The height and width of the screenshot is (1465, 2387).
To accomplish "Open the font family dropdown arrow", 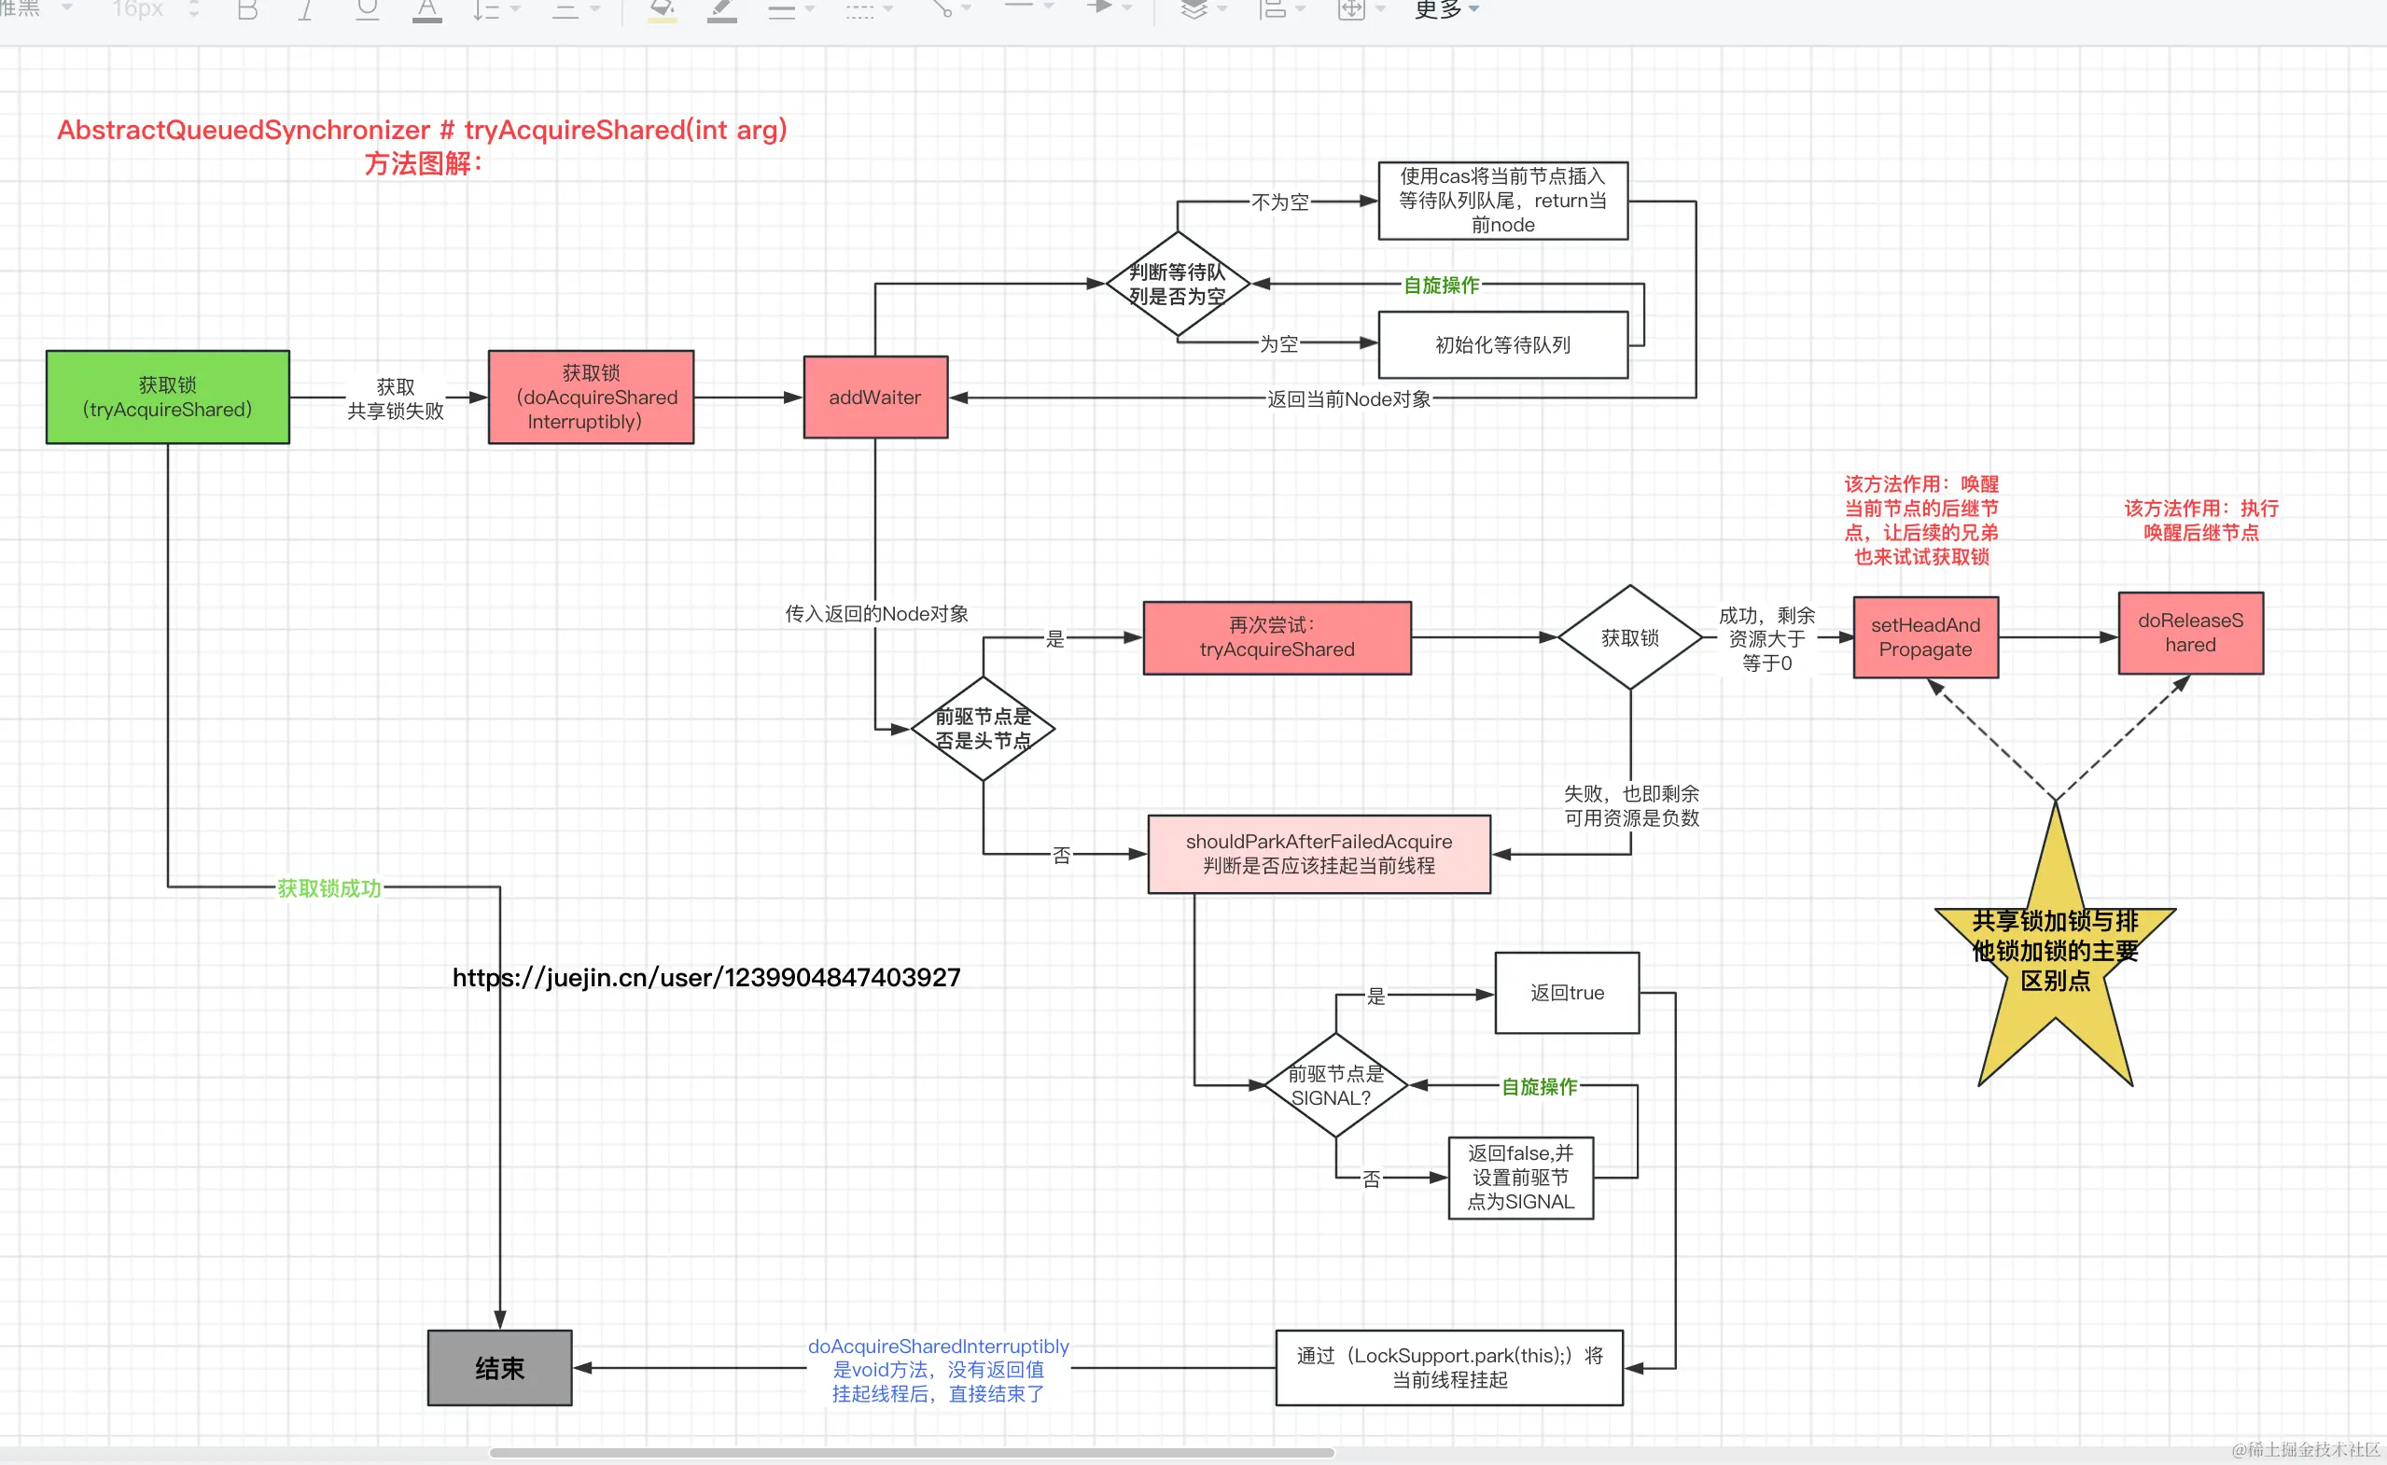I will point(67,7).
